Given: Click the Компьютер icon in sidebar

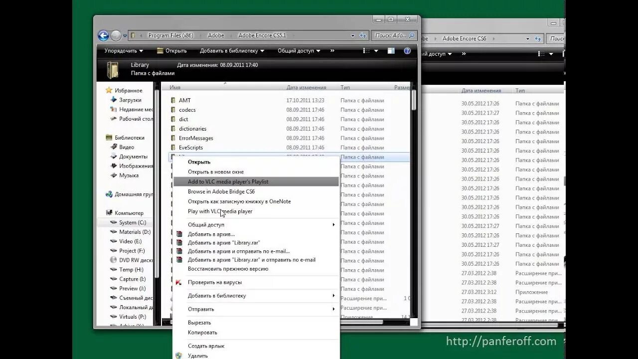Looking at the screenshot, I should 109,213.
